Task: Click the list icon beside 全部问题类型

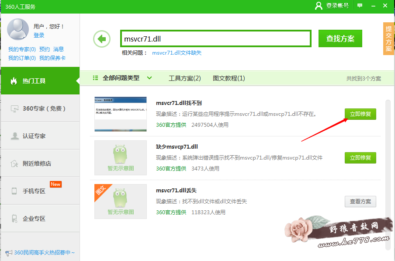Action: pyautogui.click(x=96, y=78)
